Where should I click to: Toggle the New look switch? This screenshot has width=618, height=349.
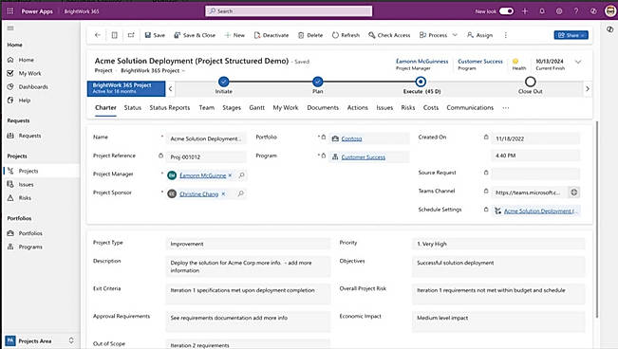pos(507,11)
